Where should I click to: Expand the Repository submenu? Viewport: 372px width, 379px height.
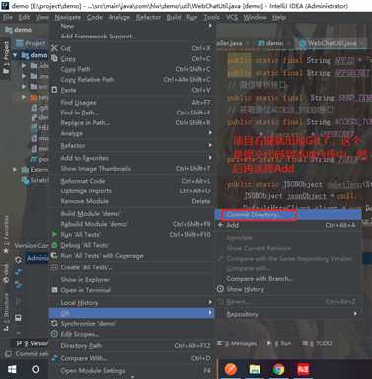[x=288, y=314]
